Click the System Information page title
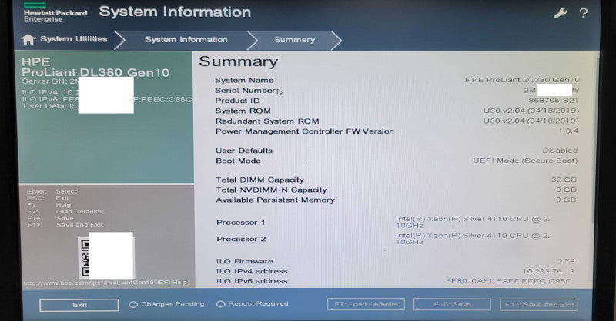The image size is (616, 321). tap(175, 12)
